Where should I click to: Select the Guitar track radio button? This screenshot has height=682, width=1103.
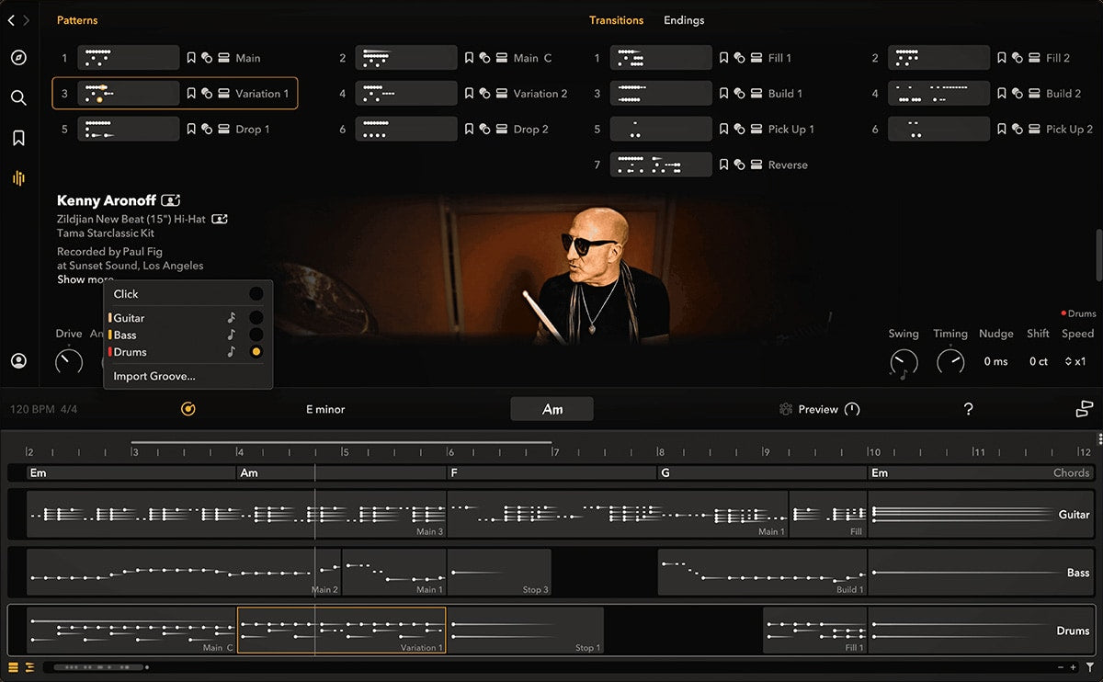[256, 318]
